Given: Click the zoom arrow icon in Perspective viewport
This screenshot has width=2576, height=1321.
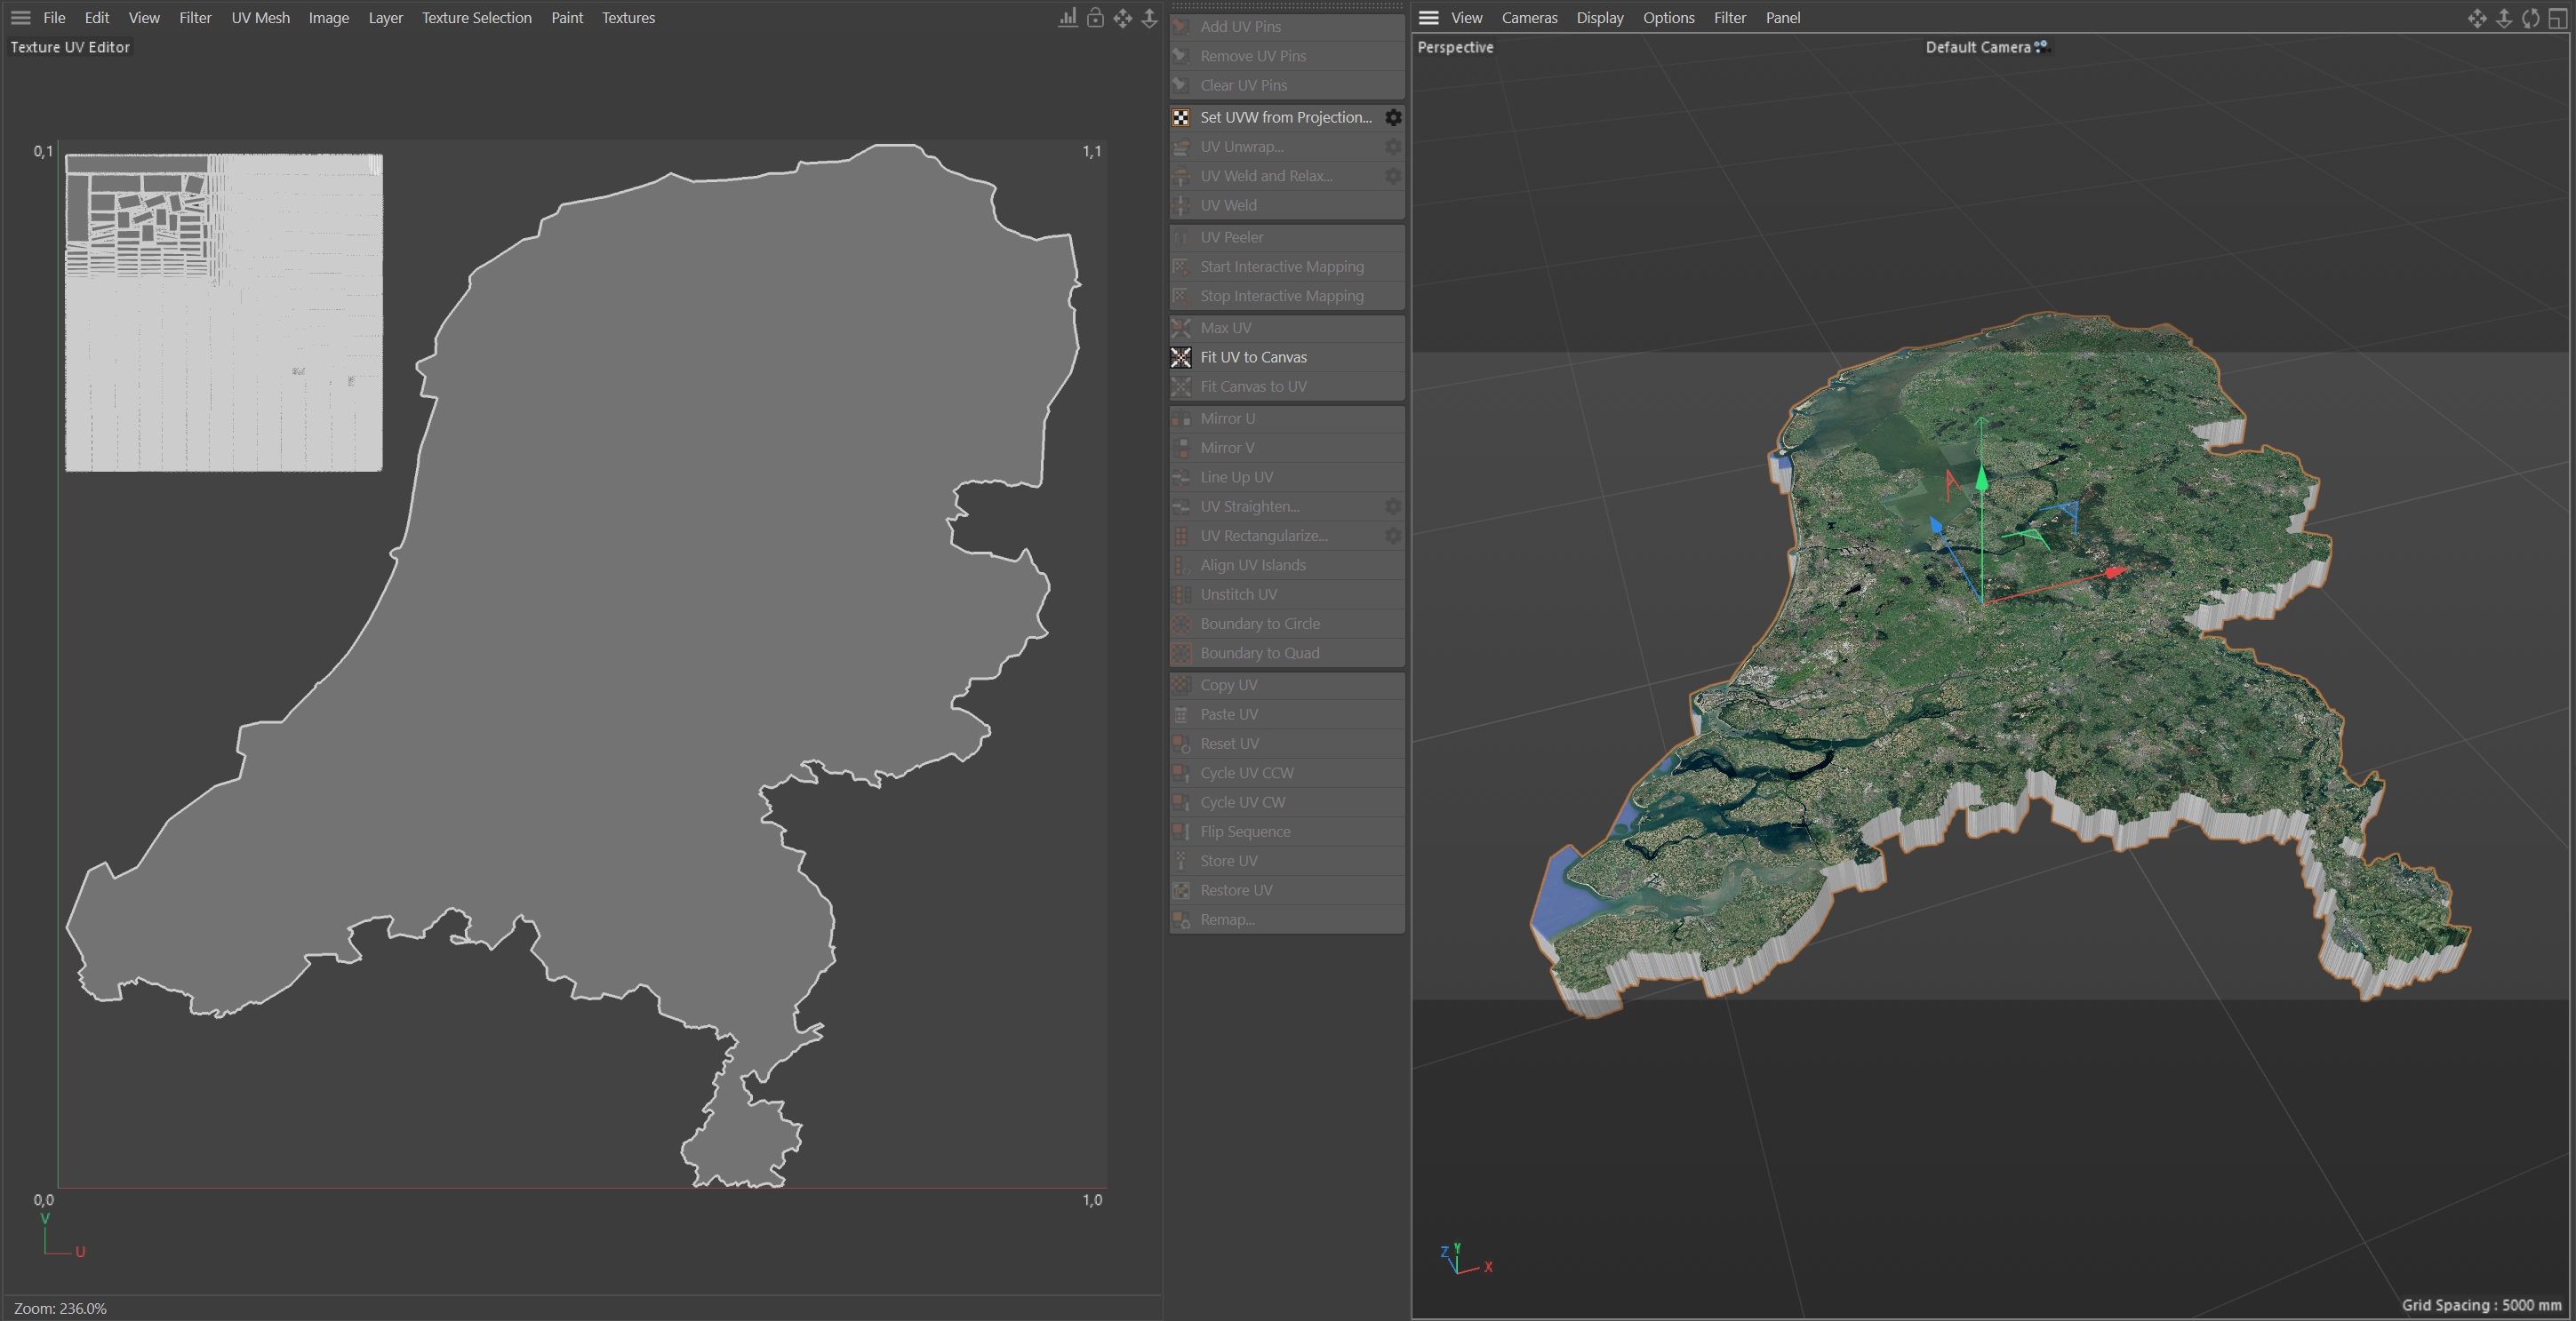Looking at the screenshot, I should 2503,18.
